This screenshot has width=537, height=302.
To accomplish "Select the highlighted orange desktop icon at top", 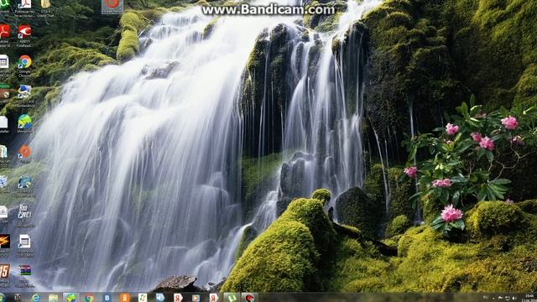I will pyautogui.click(x=112, y=7).
